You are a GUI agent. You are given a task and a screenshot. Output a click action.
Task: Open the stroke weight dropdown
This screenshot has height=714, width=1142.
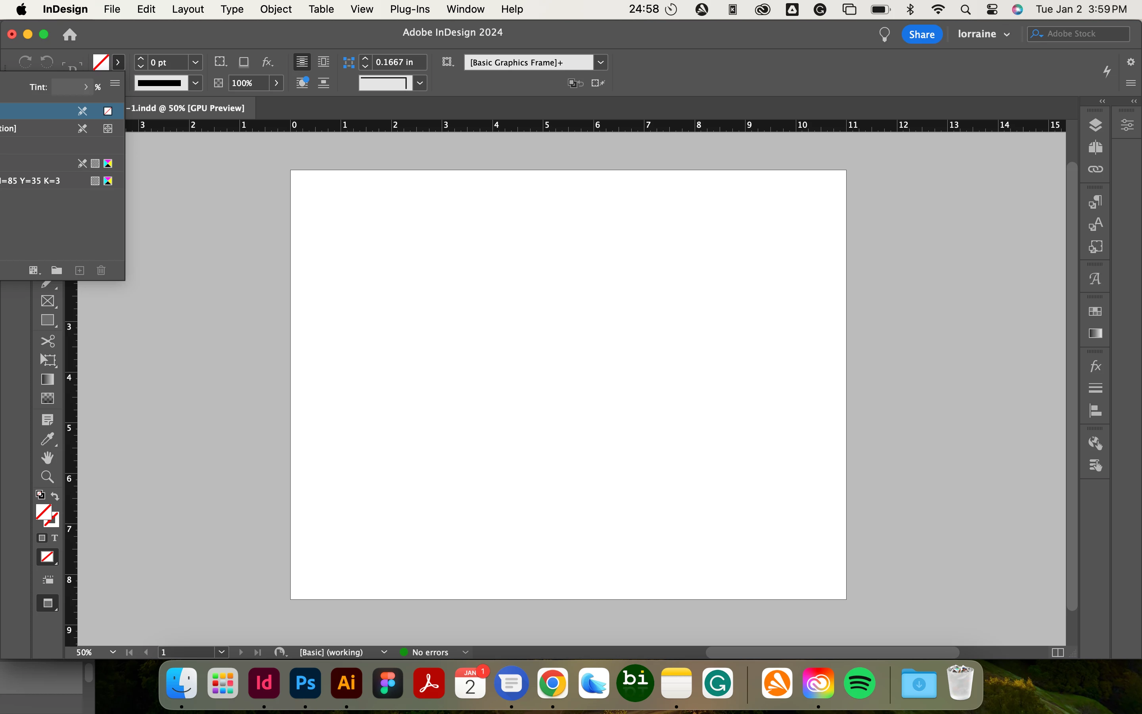[195, 62]
